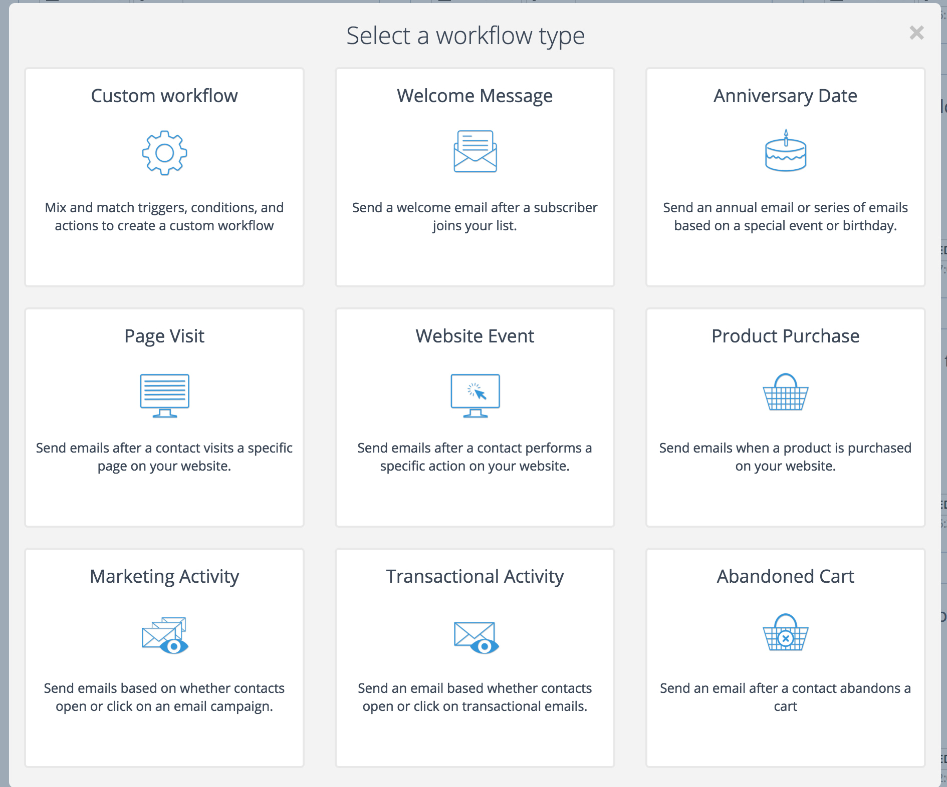This screenshot has height=787, width=947.
Task: Select the Product Purchase workflow type
Action: tap(785, 417)
